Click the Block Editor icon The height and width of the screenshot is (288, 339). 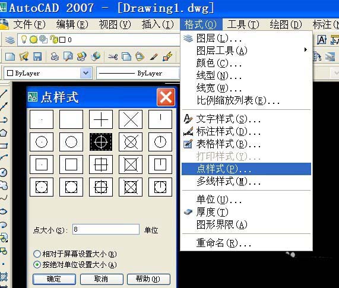167,56
